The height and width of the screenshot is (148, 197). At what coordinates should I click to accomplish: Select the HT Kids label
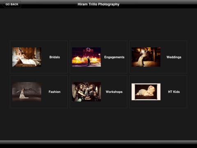pyautogui.click(x=174, y=92)
